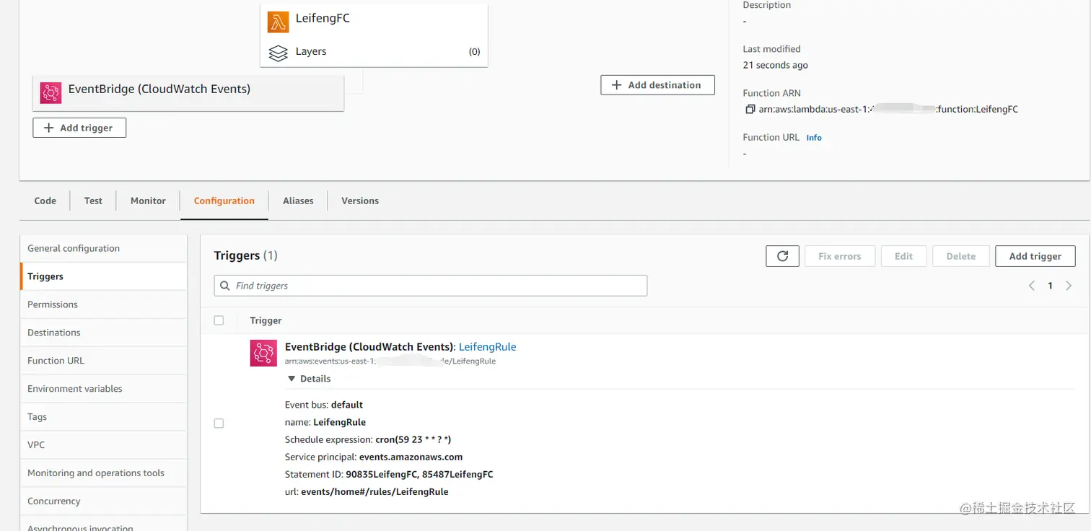Open the Code tab
Viewport: 1091px width, 531px height.
45,201
